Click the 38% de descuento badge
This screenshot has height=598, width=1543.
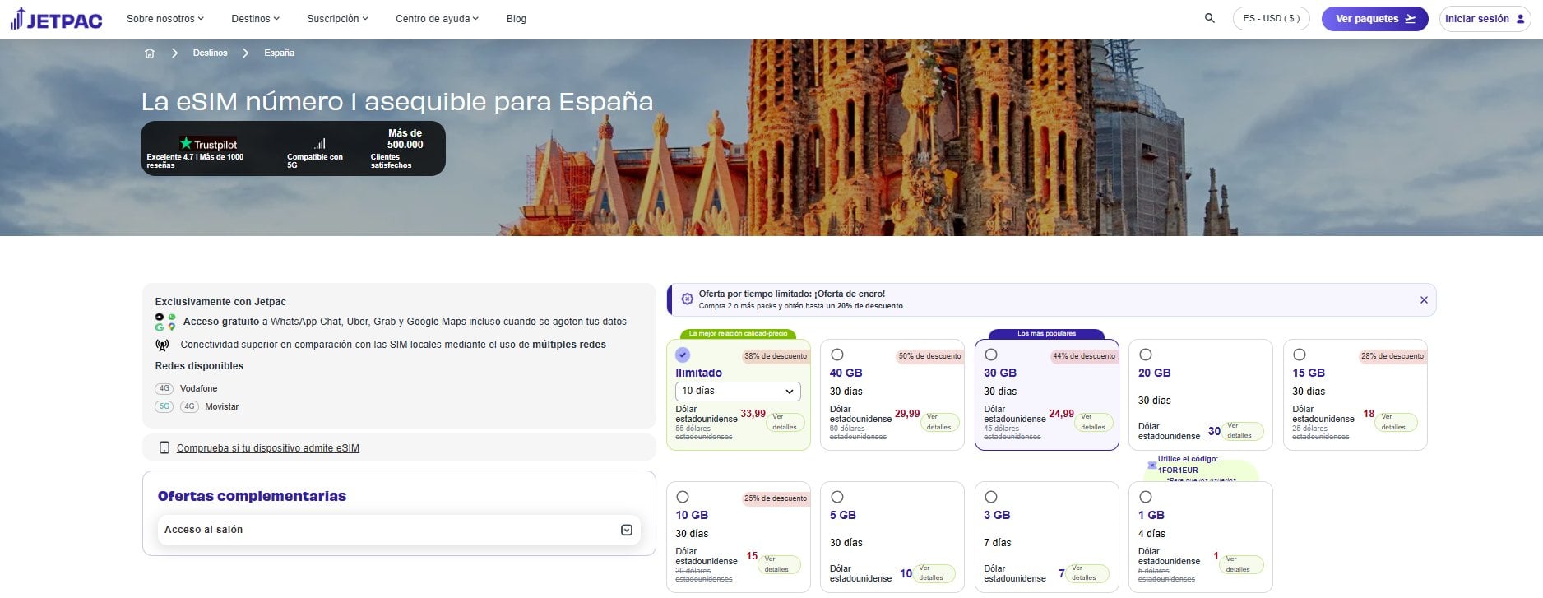(776, 356)
